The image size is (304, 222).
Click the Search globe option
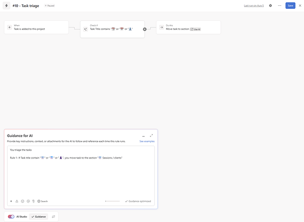point(43,201)
